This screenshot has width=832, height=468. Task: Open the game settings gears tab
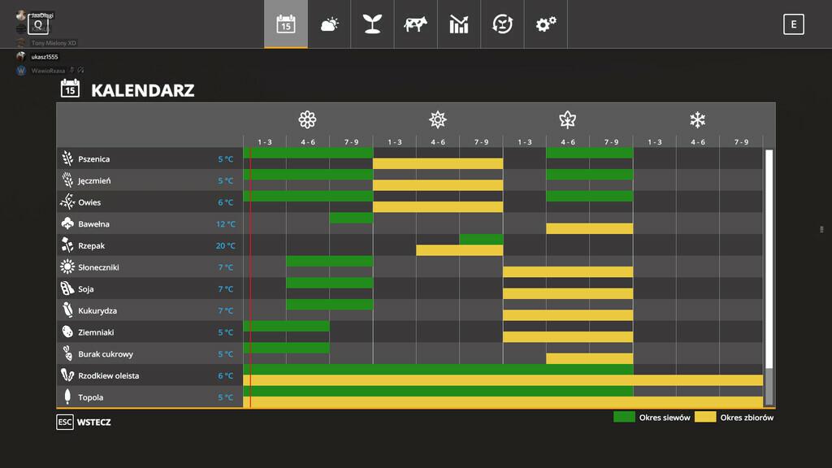pyautogui.click(x=545, y=24)
